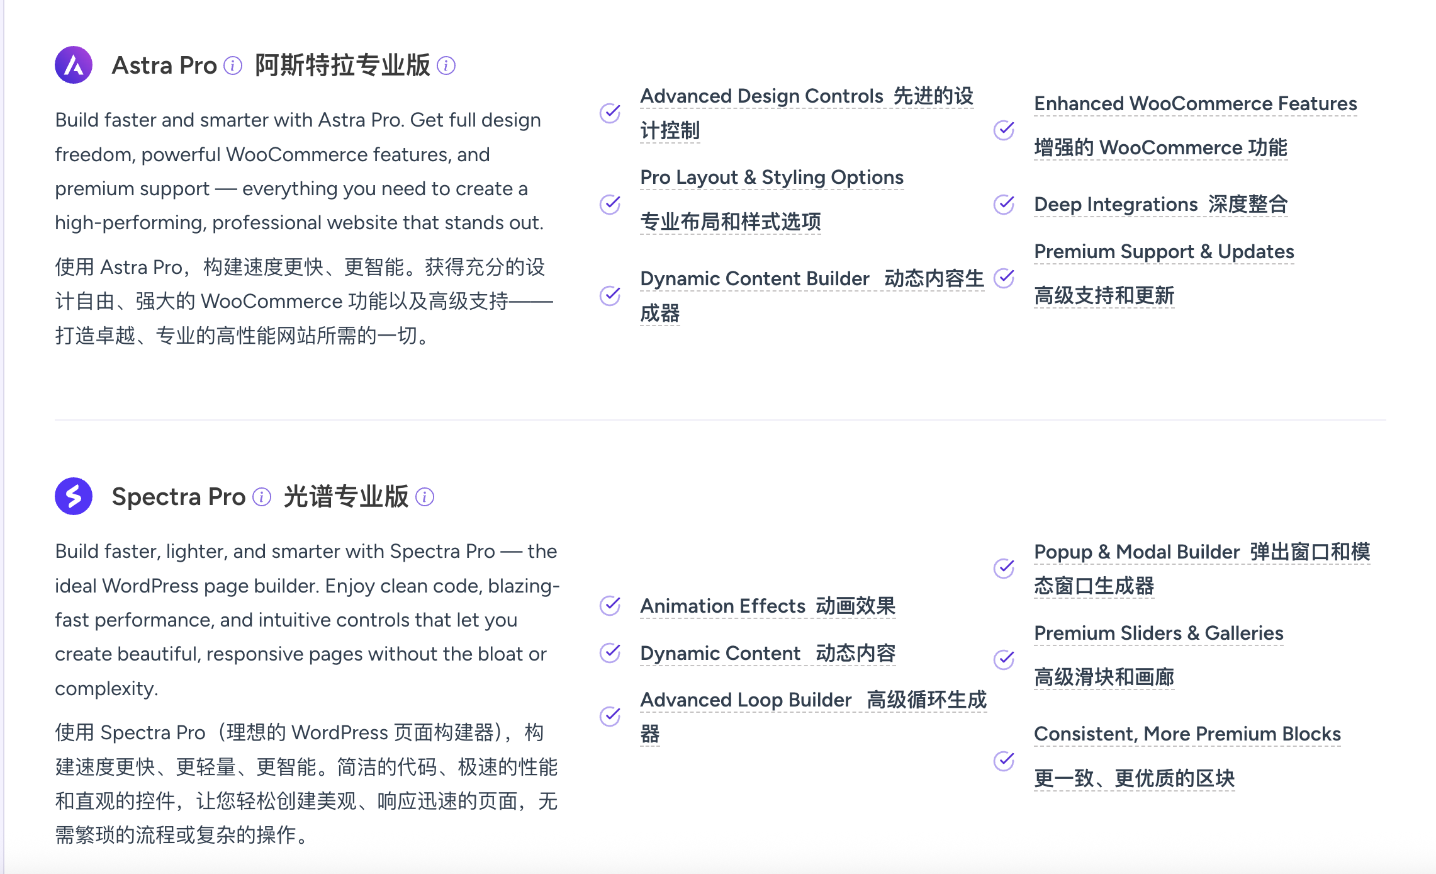Click the 阿斯特拉专业版 heading
Image resolution: width=1436 pixels, height=874 pixels.
[342, 65]
